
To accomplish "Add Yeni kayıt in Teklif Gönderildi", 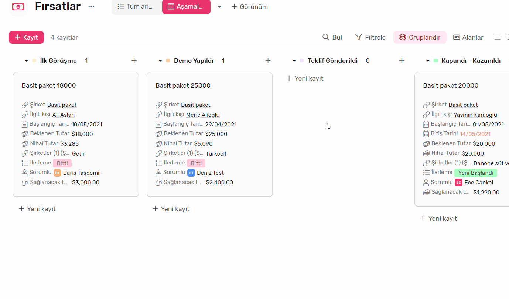I will [x=305, y=78].
